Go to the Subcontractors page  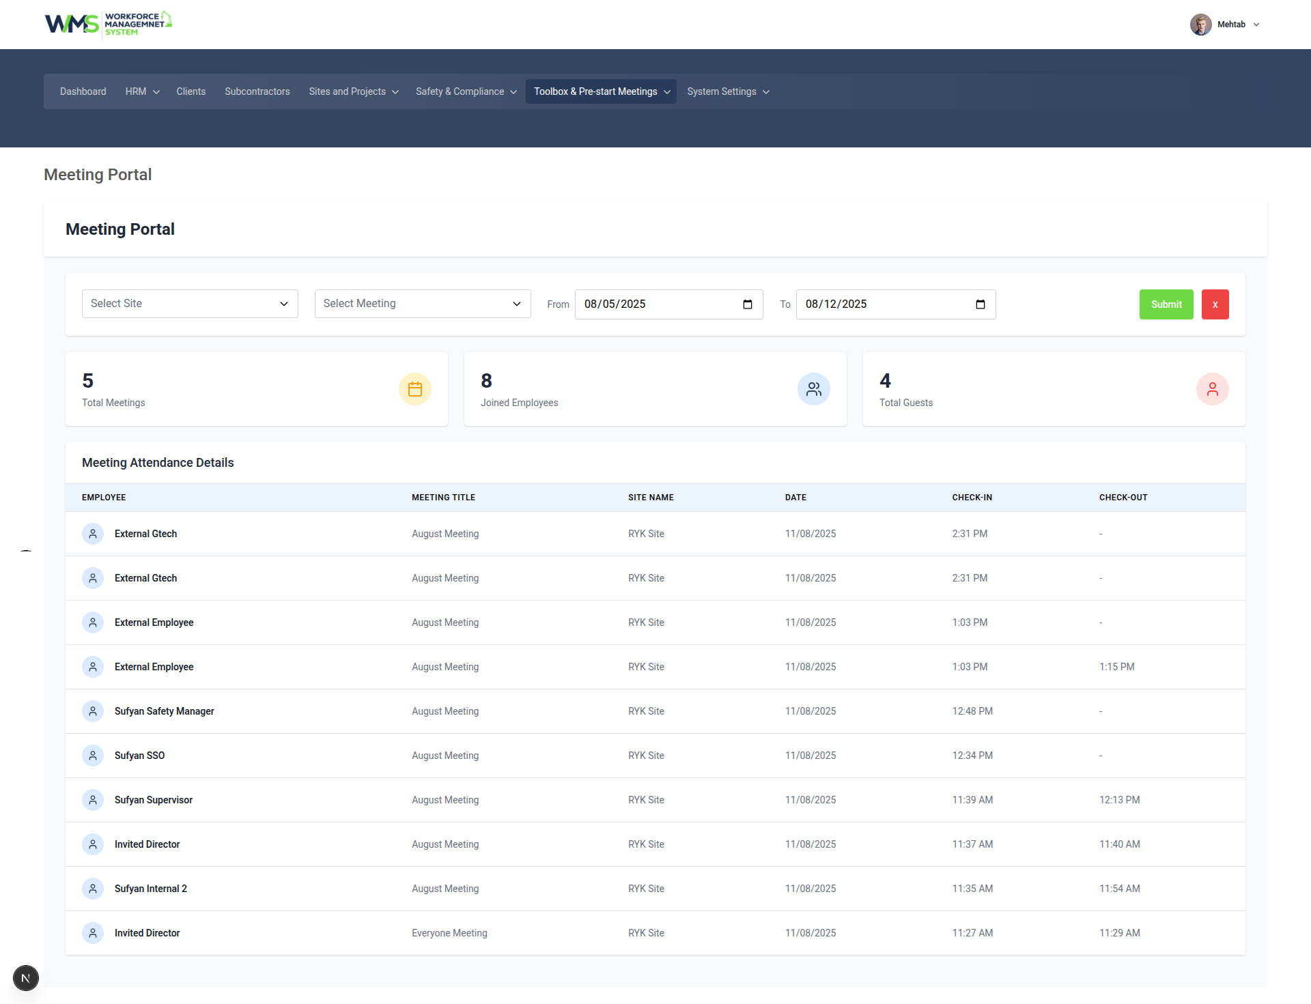[257, 91]
